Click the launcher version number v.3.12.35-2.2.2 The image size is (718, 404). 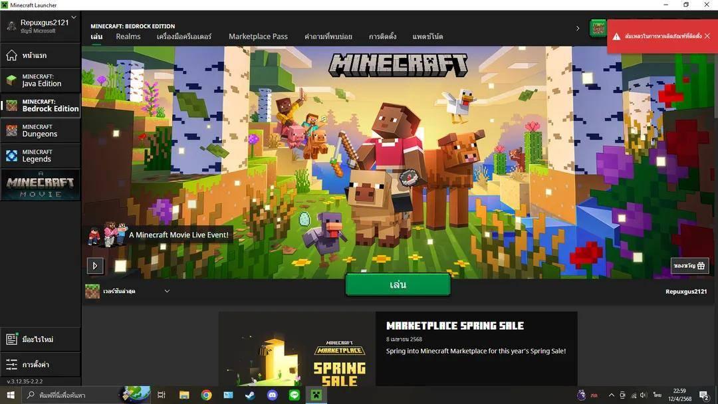(x=25, y=381)
